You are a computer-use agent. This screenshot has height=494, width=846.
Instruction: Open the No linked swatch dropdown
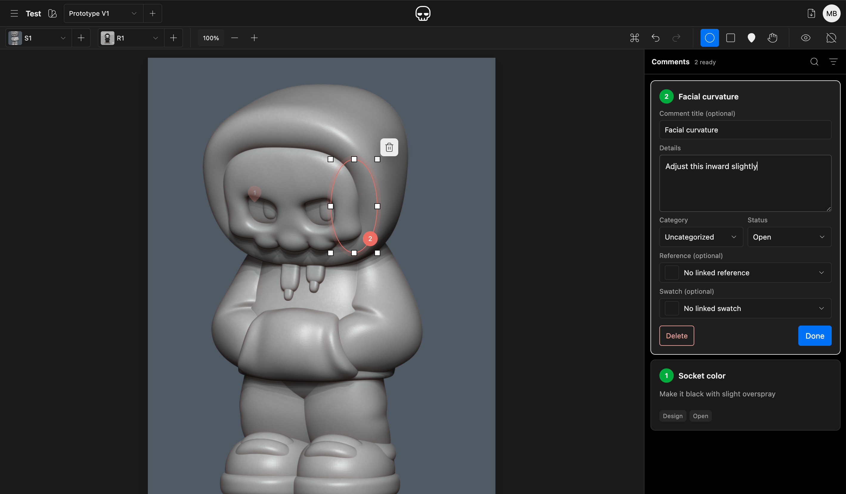coord(745,308)
